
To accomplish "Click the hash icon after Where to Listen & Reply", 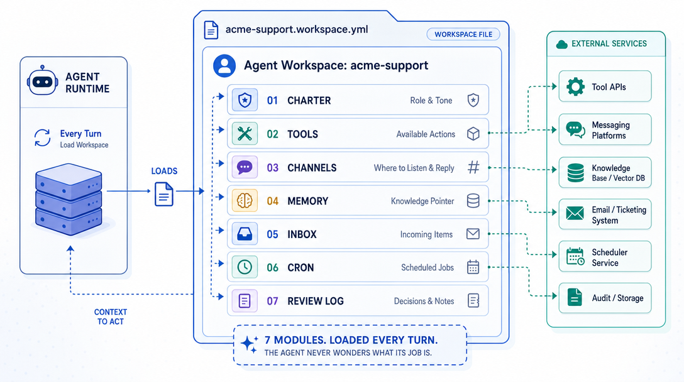I will pos(473,168).
